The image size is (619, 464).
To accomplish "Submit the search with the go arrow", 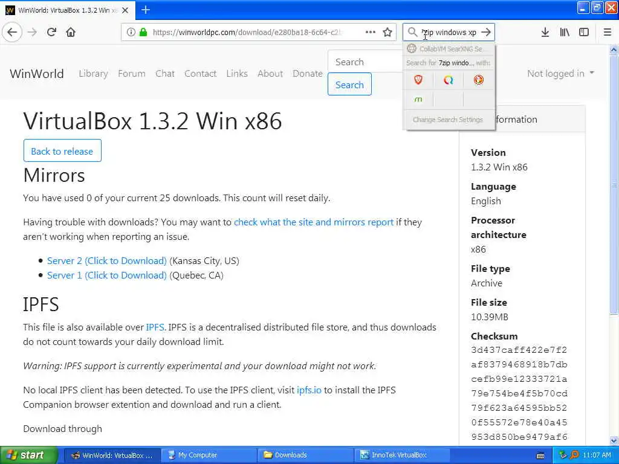I will [x=487, y=32].
